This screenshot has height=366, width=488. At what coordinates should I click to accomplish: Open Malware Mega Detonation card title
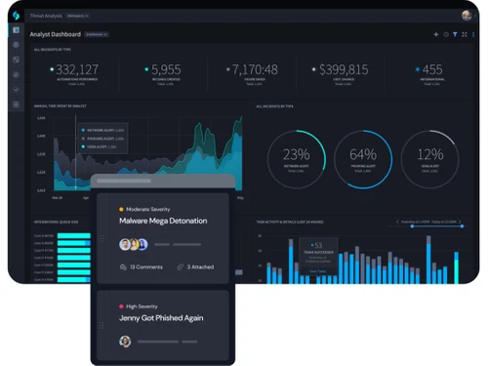[x=163, y=221]
